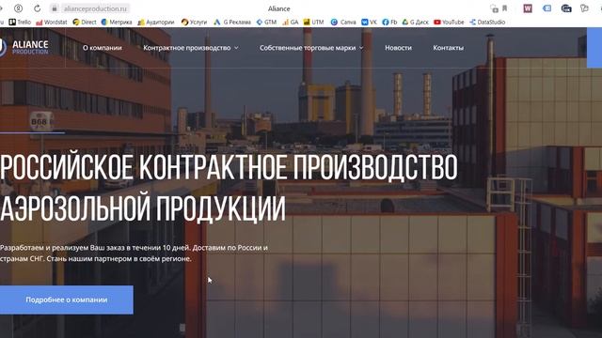Open the G Реклама bookmark
602x338 pixels.
tap(232, 23)
